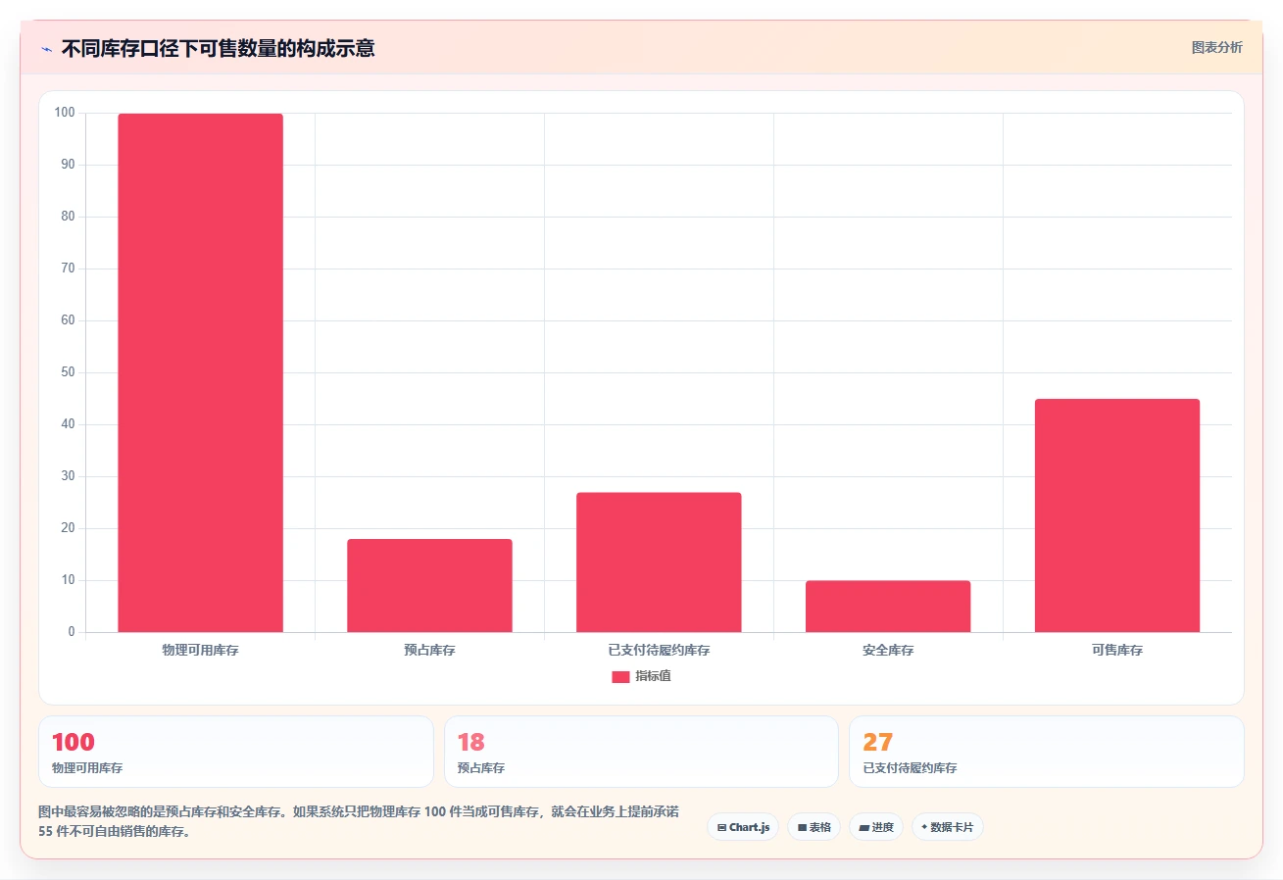Click the 安全库存 bar in the chart

coord(888,607)
